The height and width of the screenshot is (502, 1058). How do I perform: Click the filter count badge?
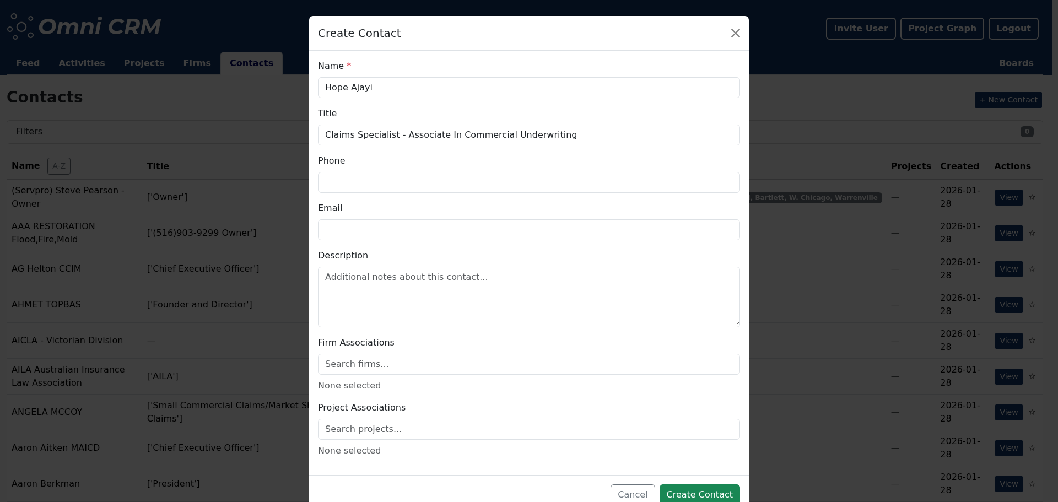(1027, 132)
